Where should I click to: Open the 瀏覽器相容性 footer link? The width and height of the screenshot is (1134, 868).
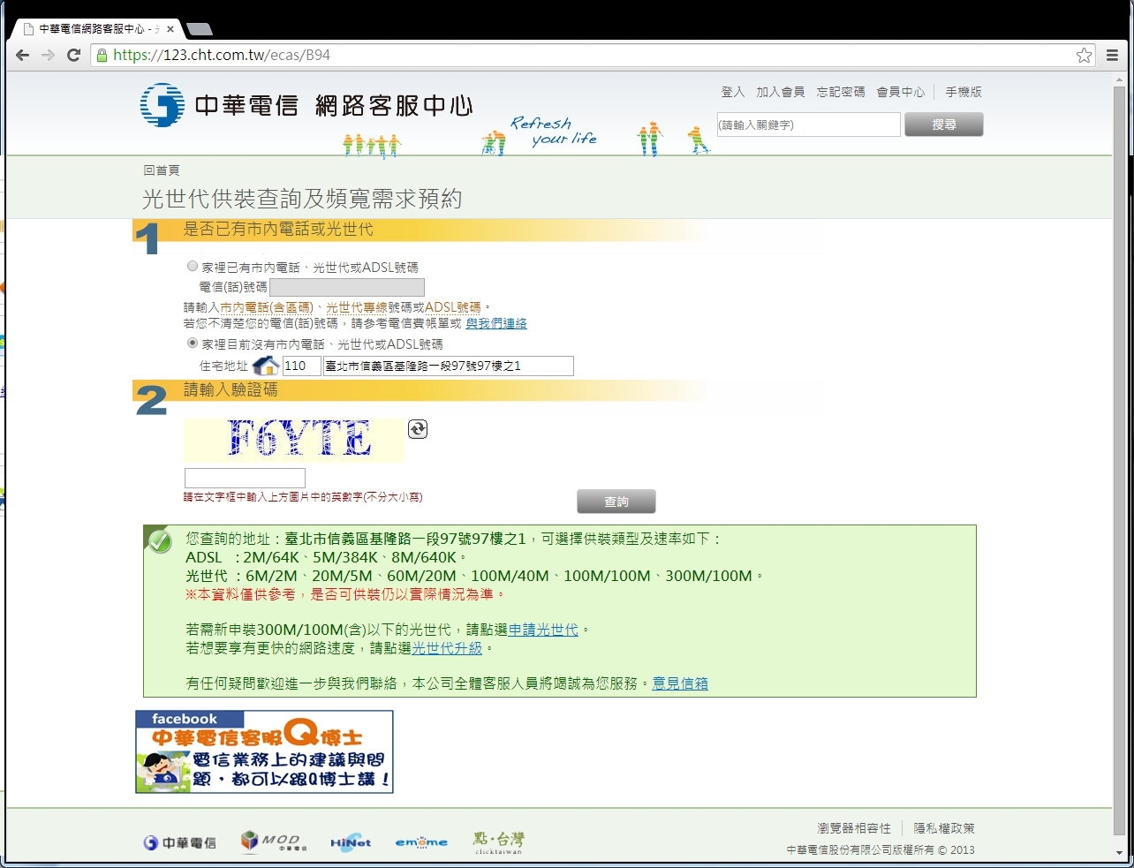tap(854, 828)
